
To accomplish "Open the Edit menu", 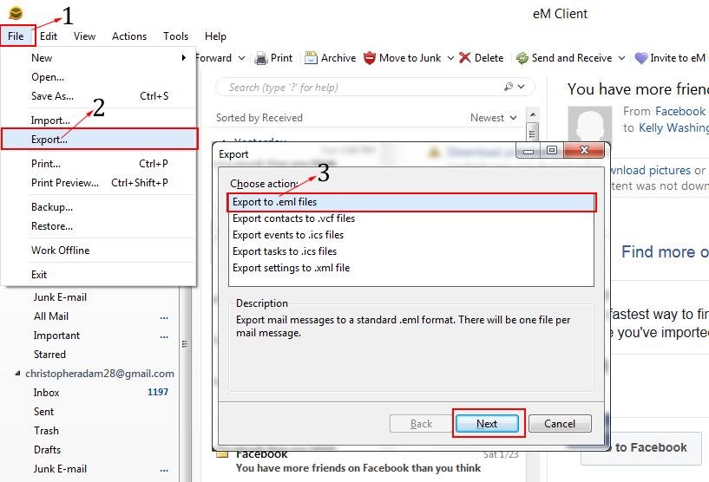I will click(49, 36).
